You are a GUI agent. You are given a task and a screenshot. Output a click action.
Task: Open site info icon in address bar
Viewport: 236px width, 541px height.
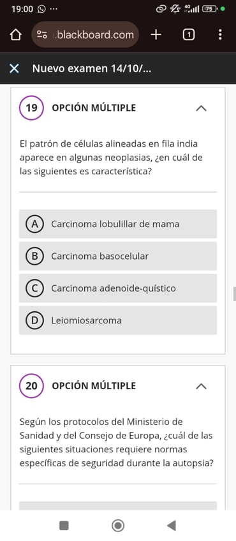click(43, 35)
